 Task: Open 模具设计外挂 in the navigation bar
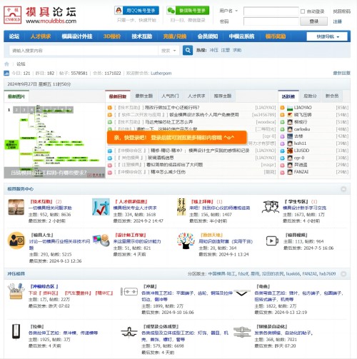(77, 36)
